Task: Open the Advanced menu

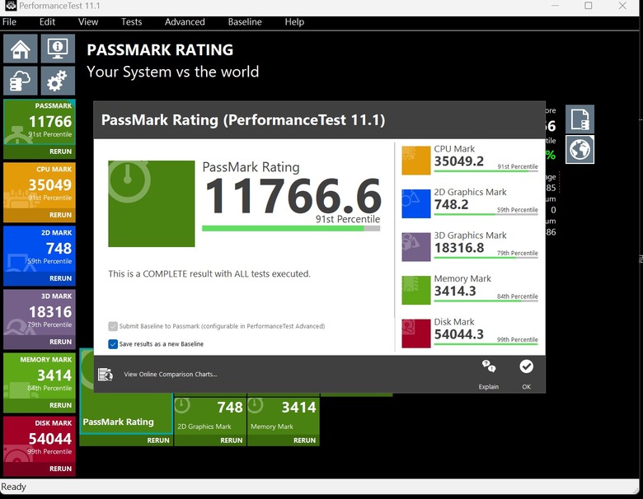Action: point(185,21)
